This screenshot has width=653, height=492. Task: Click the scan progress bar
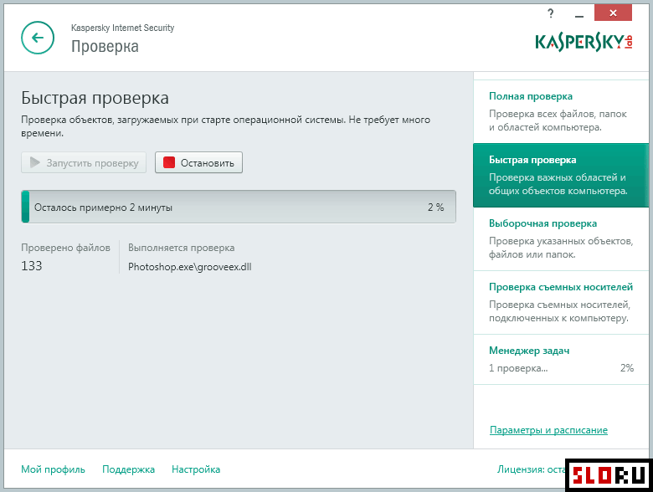(x=239, y=207)
